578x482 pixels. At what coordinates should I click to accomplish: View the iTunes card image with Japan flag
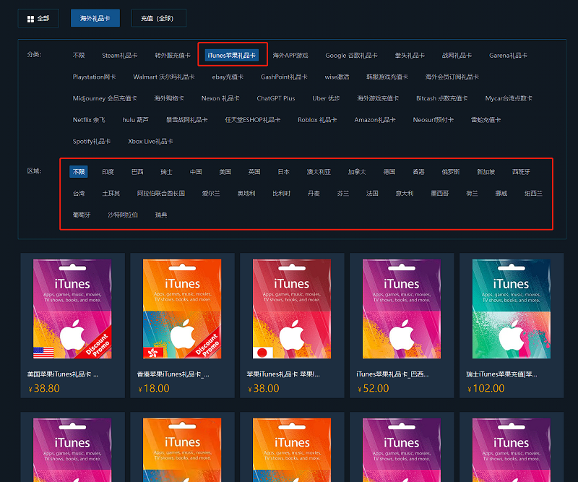pyautogui.click(x=292, y=309)
